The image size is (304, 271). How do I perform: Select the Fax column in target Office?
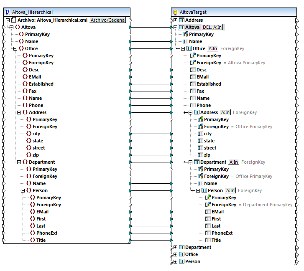(x=200, y=91)
